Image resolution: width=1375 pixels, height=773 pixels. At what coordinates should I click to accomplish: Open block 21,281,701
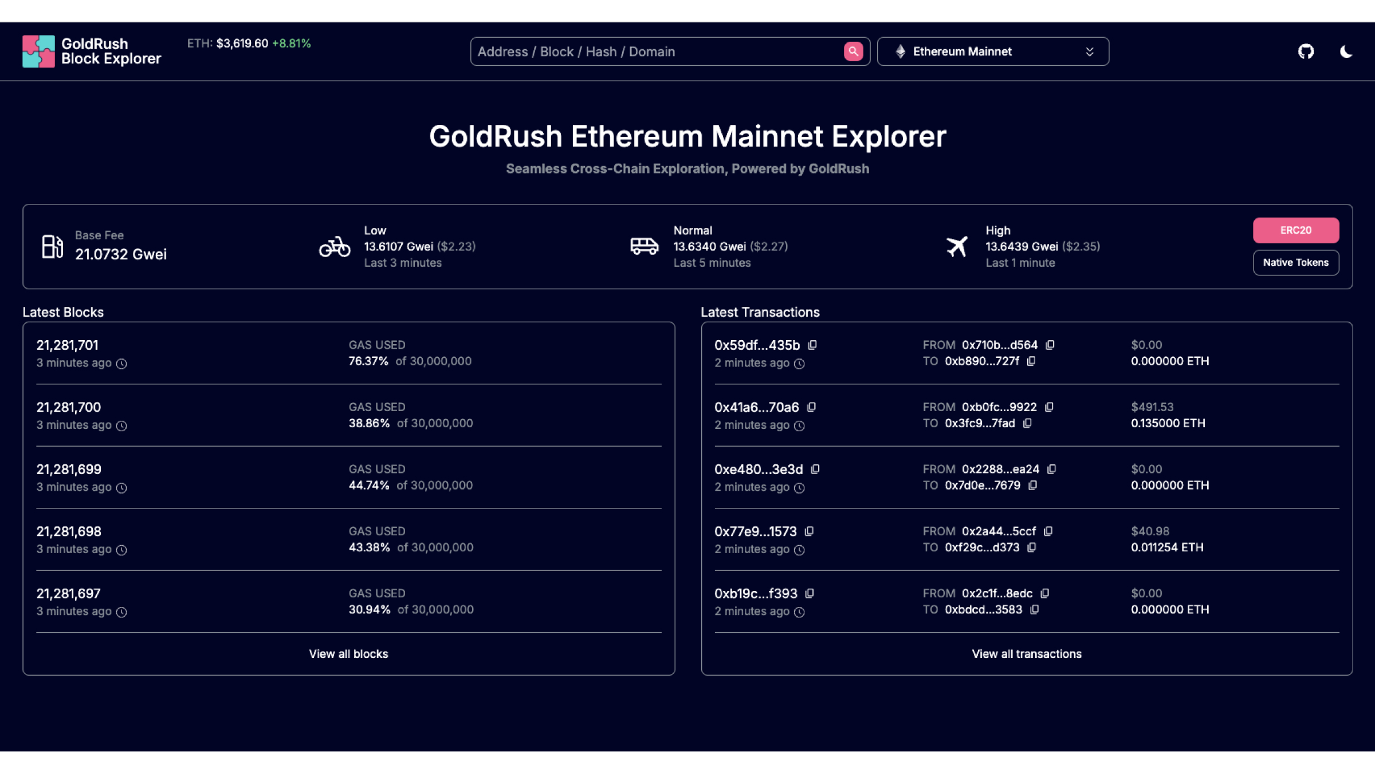pos(68,345)
